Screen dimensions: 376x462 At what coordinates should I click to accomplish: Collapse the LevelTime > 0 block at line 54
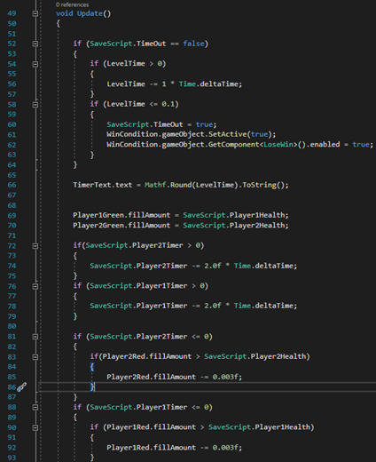point(35,64)
